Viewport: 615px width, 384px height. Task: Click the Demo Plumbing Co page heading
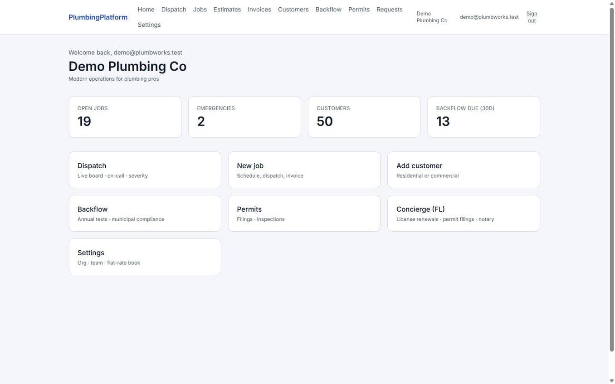127,66
